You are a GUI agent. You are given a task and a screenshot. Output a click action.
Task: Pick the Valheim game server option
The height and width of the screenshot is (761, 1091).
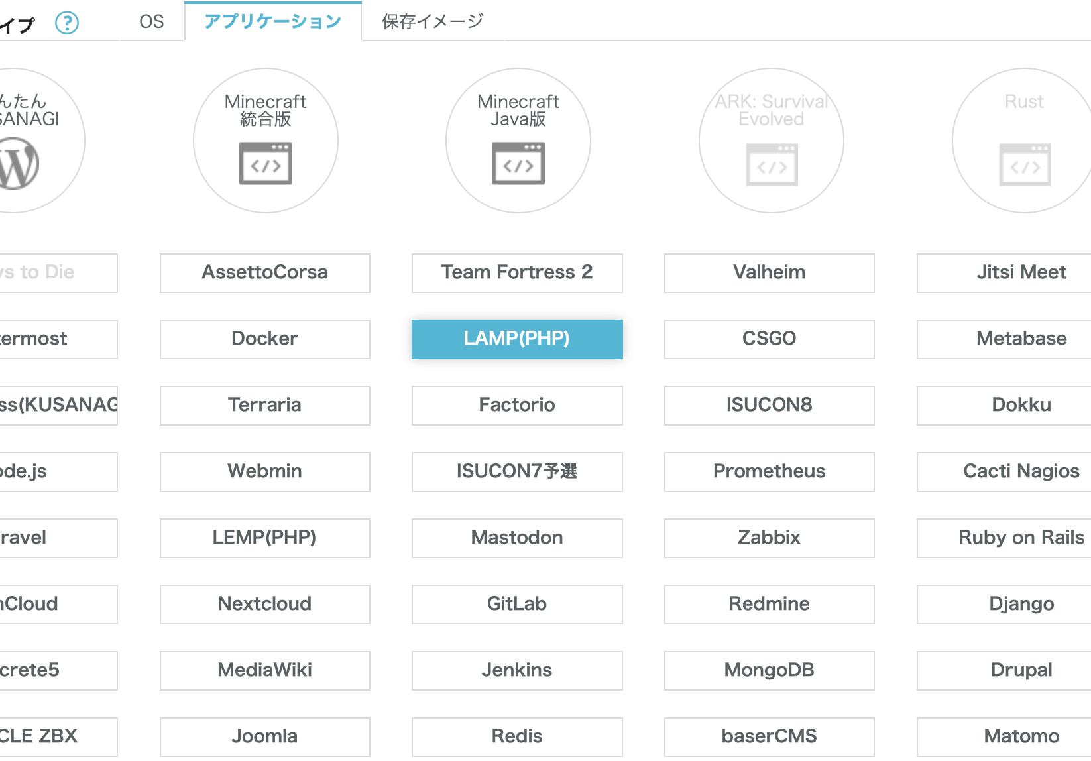pos(769,272)
